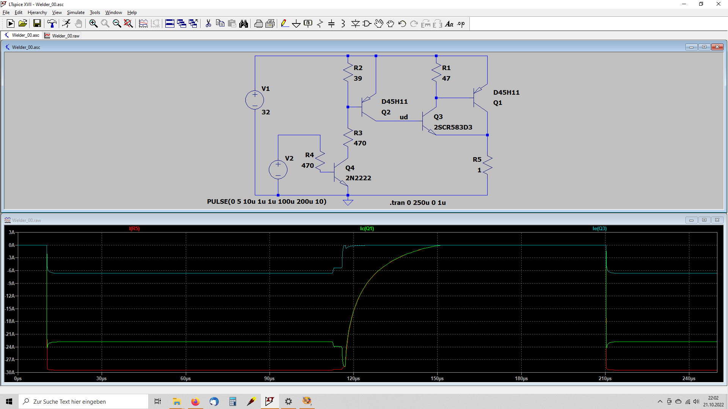Zoom out with the magnifier minus icon
728x409 pixels.
117,24
